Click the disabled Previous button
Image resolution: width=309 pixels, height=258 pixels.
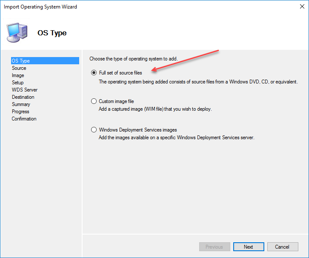(215, 247)
